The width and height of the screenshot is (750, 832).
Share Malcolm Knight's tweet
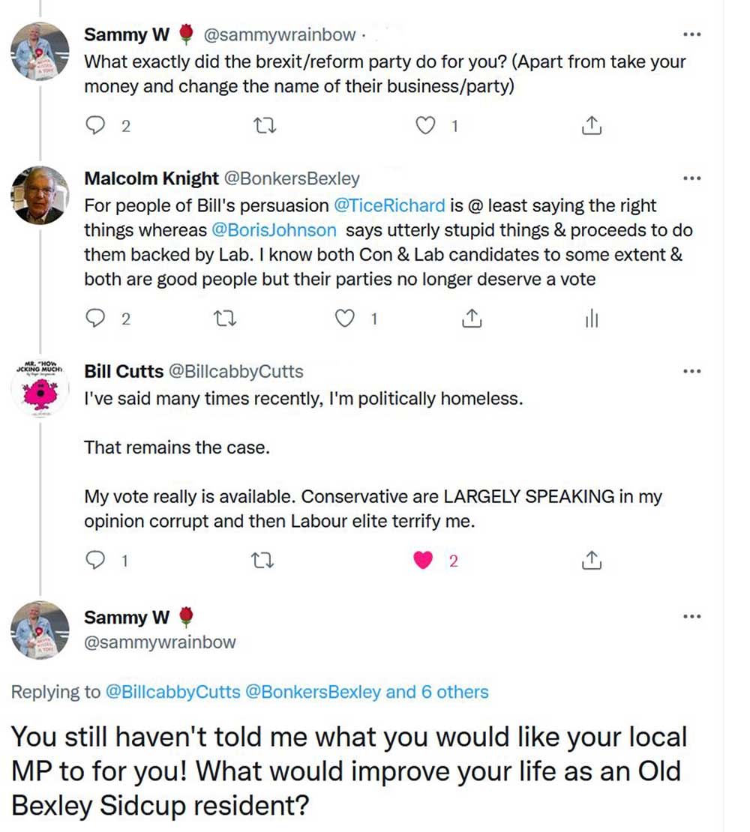[x=470, y=319]
